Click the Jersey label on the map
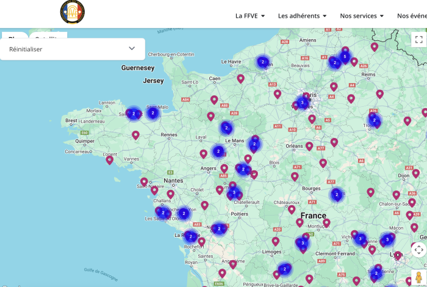Viewport: 427px width, 287px height. [153, 81]
